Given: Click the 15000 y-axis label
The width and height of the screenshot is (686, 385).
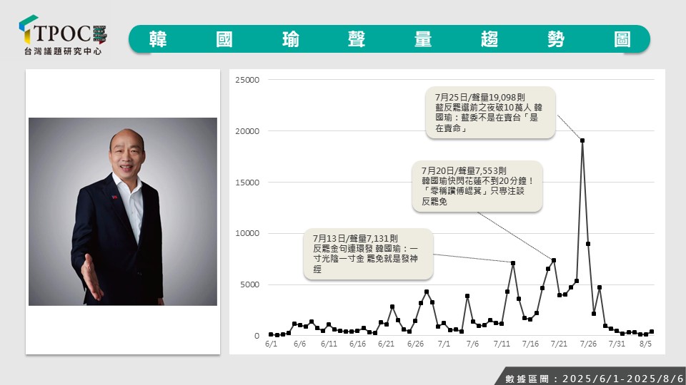Looking at the screenshot, I should (247, 183).
